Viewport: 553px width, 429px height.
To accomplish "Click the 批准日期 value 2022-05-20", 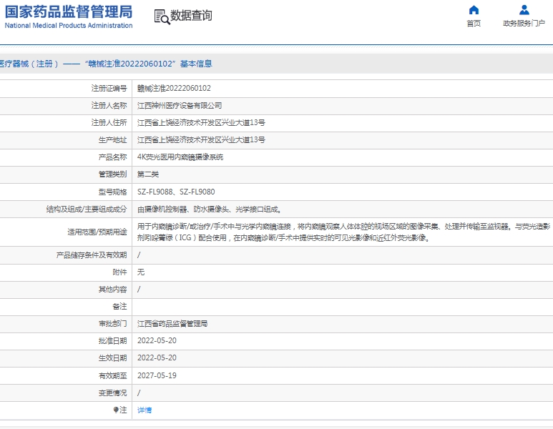I will click(x=157, y=341).
